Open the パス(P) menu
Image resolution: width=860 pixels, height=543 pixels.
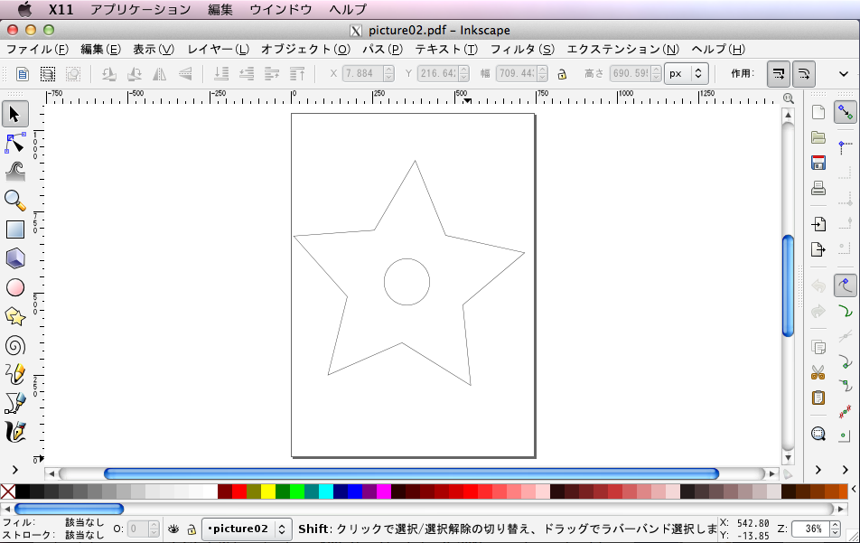tap(383, 50)
